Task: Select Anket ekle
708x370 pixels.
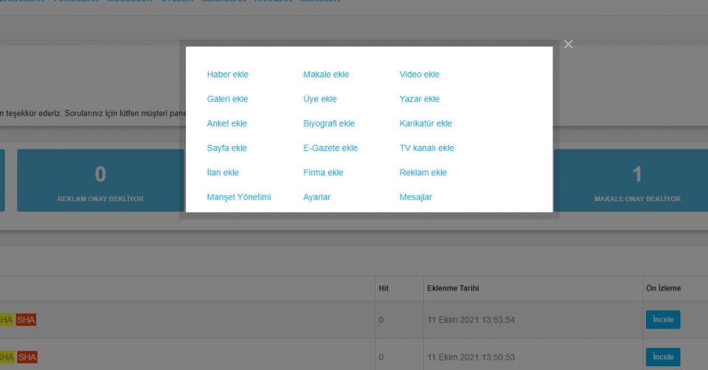Action: tap(227, 124)
